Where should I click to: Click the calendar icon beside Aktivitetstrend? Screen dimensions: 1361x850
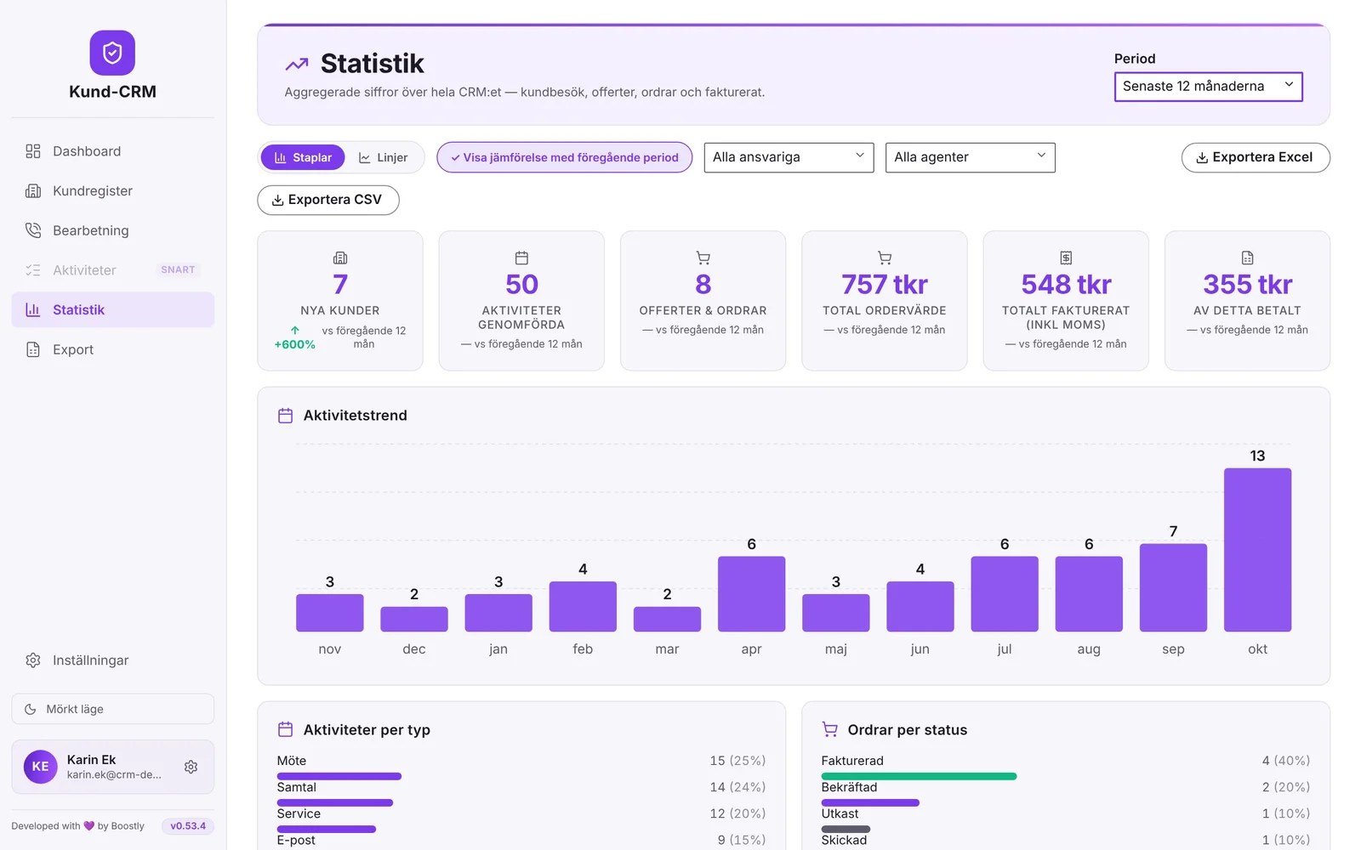(x=286, y=416)
